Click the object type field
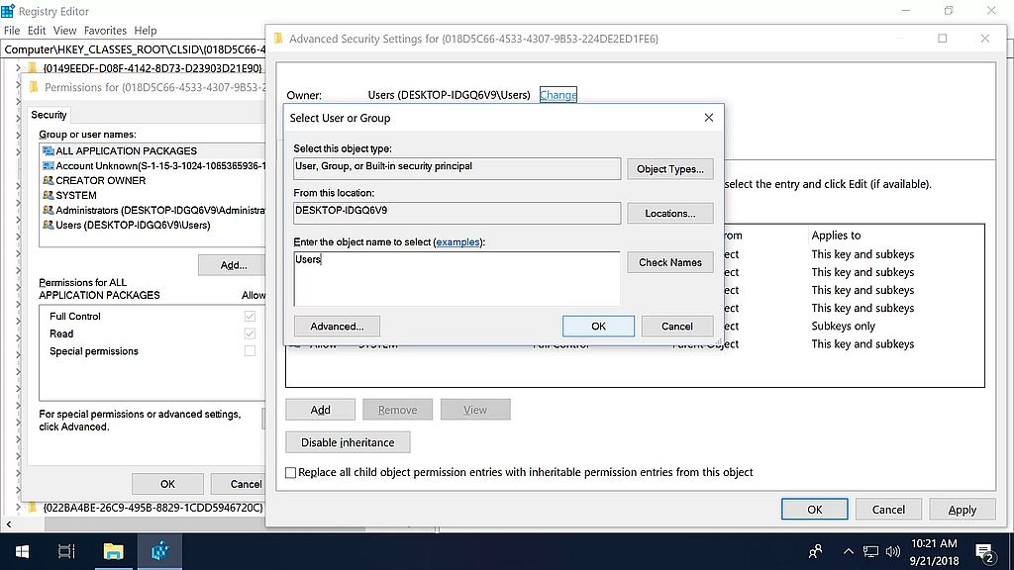 [x=456, y=168]
